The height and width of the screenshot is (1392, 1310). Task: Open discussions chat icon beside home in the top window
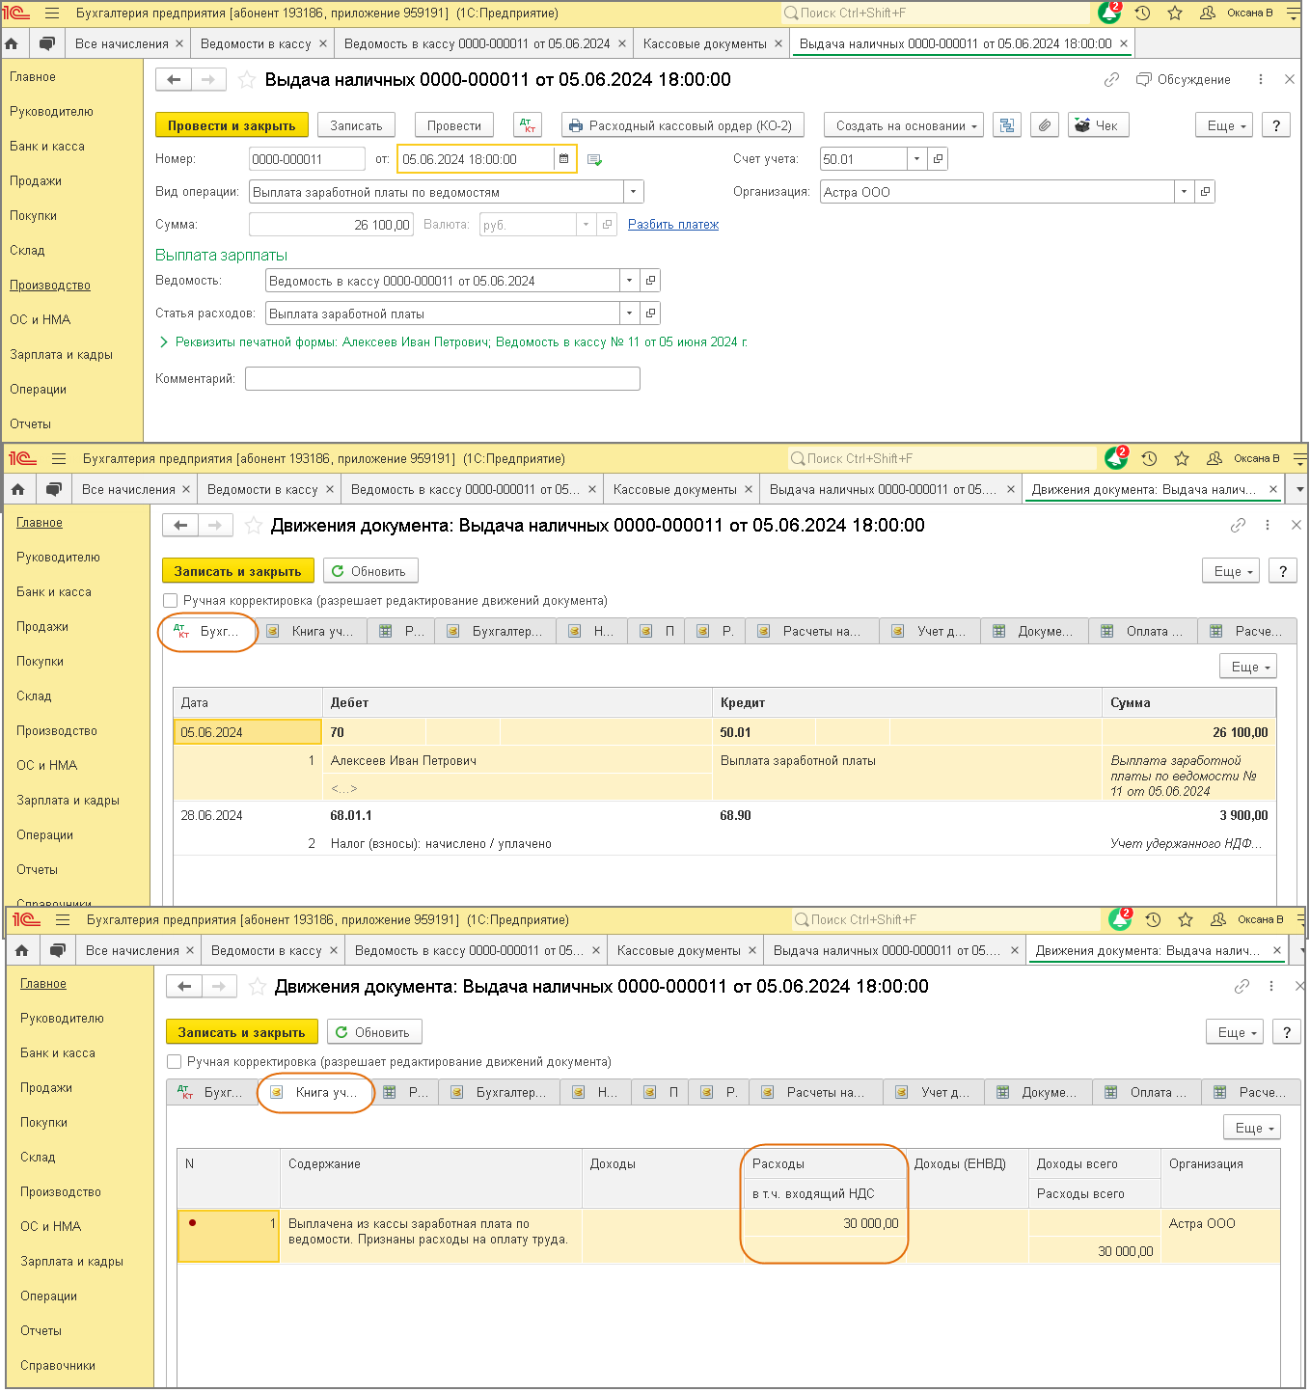[x=47, y=43]
